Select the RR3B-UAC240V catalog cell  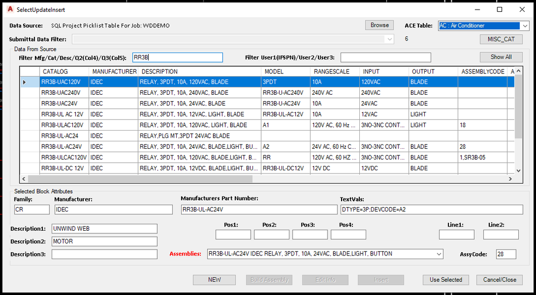coord(64,93)
